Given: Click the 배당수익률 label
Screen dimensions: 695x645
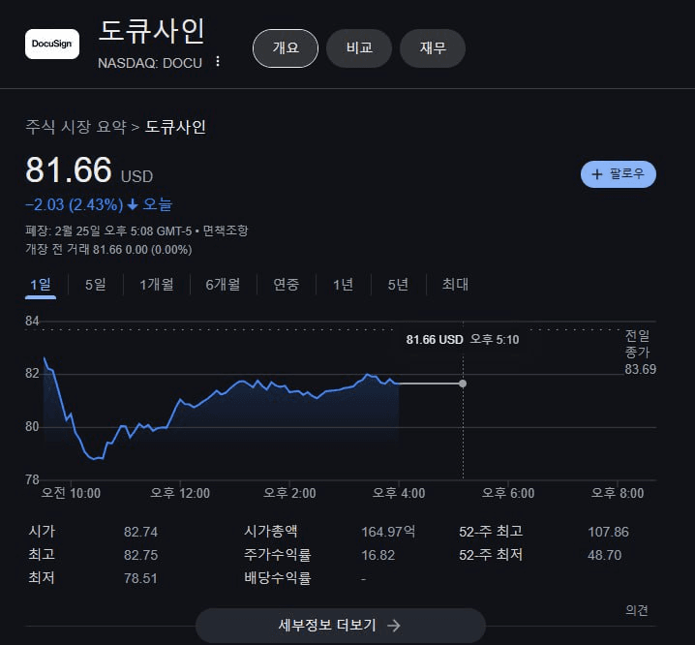Looking at the screenshot, I should pyautogui.click(x=278, y=578).
